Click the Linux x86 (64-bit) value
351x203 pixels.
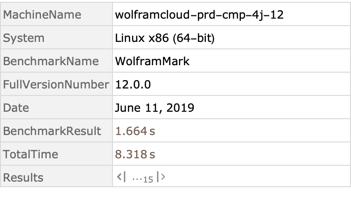click(x=164, y=38)
